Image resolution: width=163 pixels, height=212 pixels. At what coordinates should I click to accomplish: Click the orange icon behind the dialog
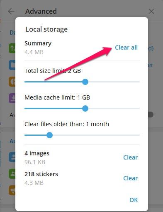pos(12,82)
